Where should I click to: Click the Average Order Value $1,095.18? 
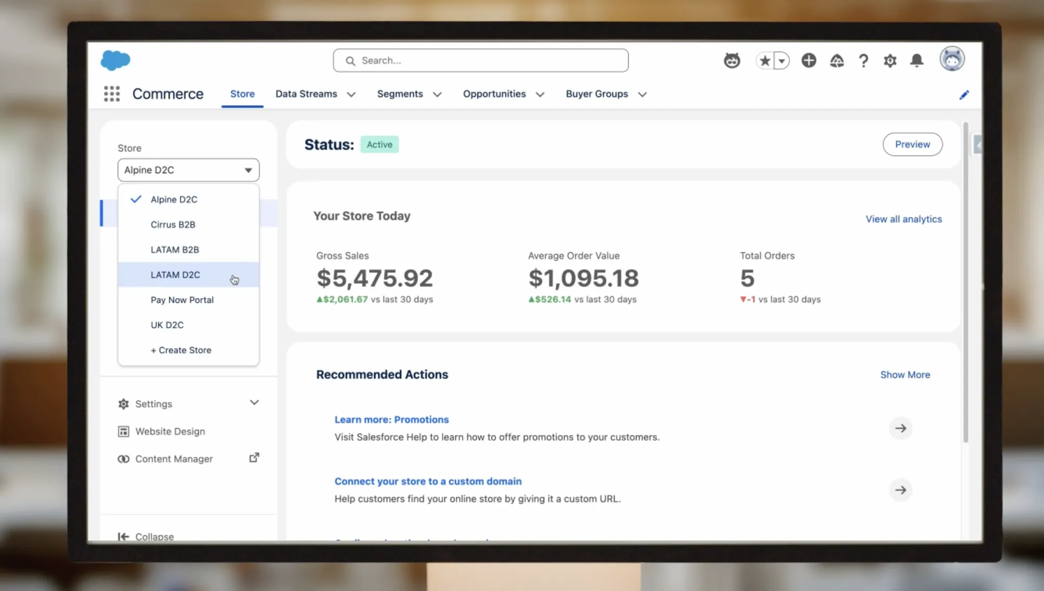[583, 278]
